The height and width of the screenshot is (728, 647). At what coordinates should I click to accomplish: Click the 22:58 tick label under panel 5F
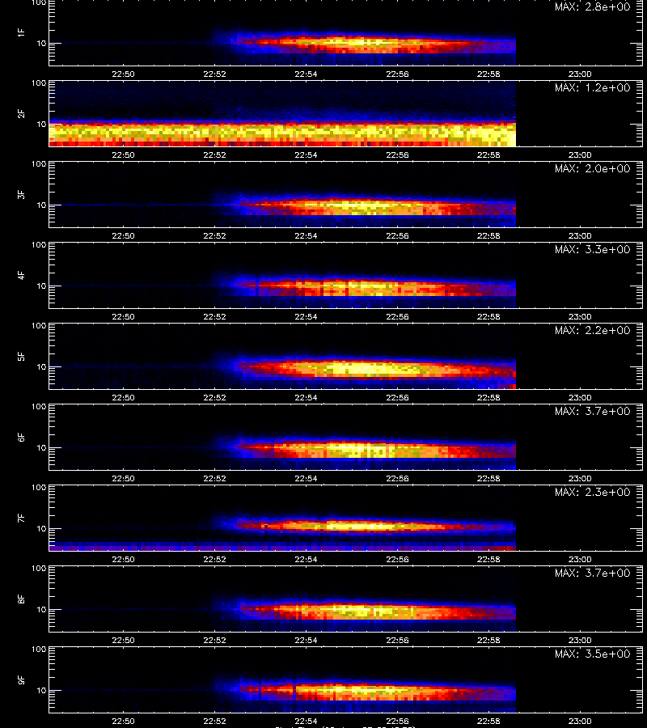488,397
